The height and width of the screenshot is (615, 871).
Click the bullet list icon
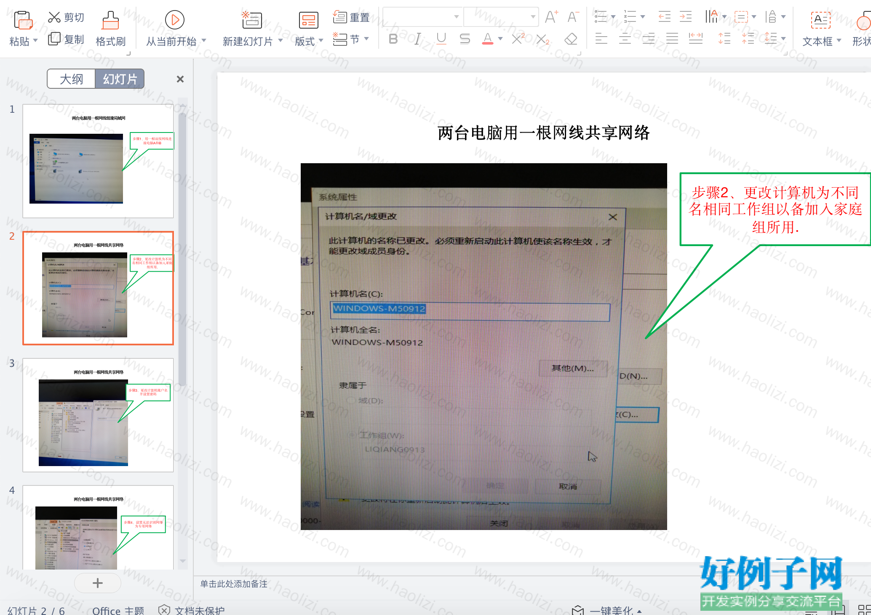coord(601,17)
